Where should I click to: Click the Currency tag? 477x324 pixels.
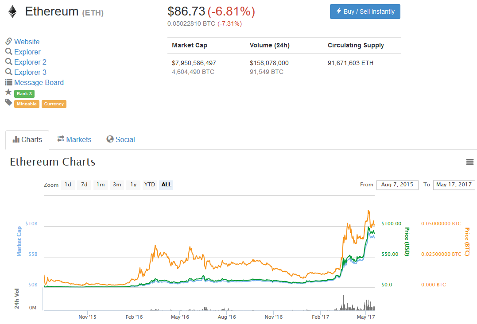pyautogui.click(x=54, y=104)
